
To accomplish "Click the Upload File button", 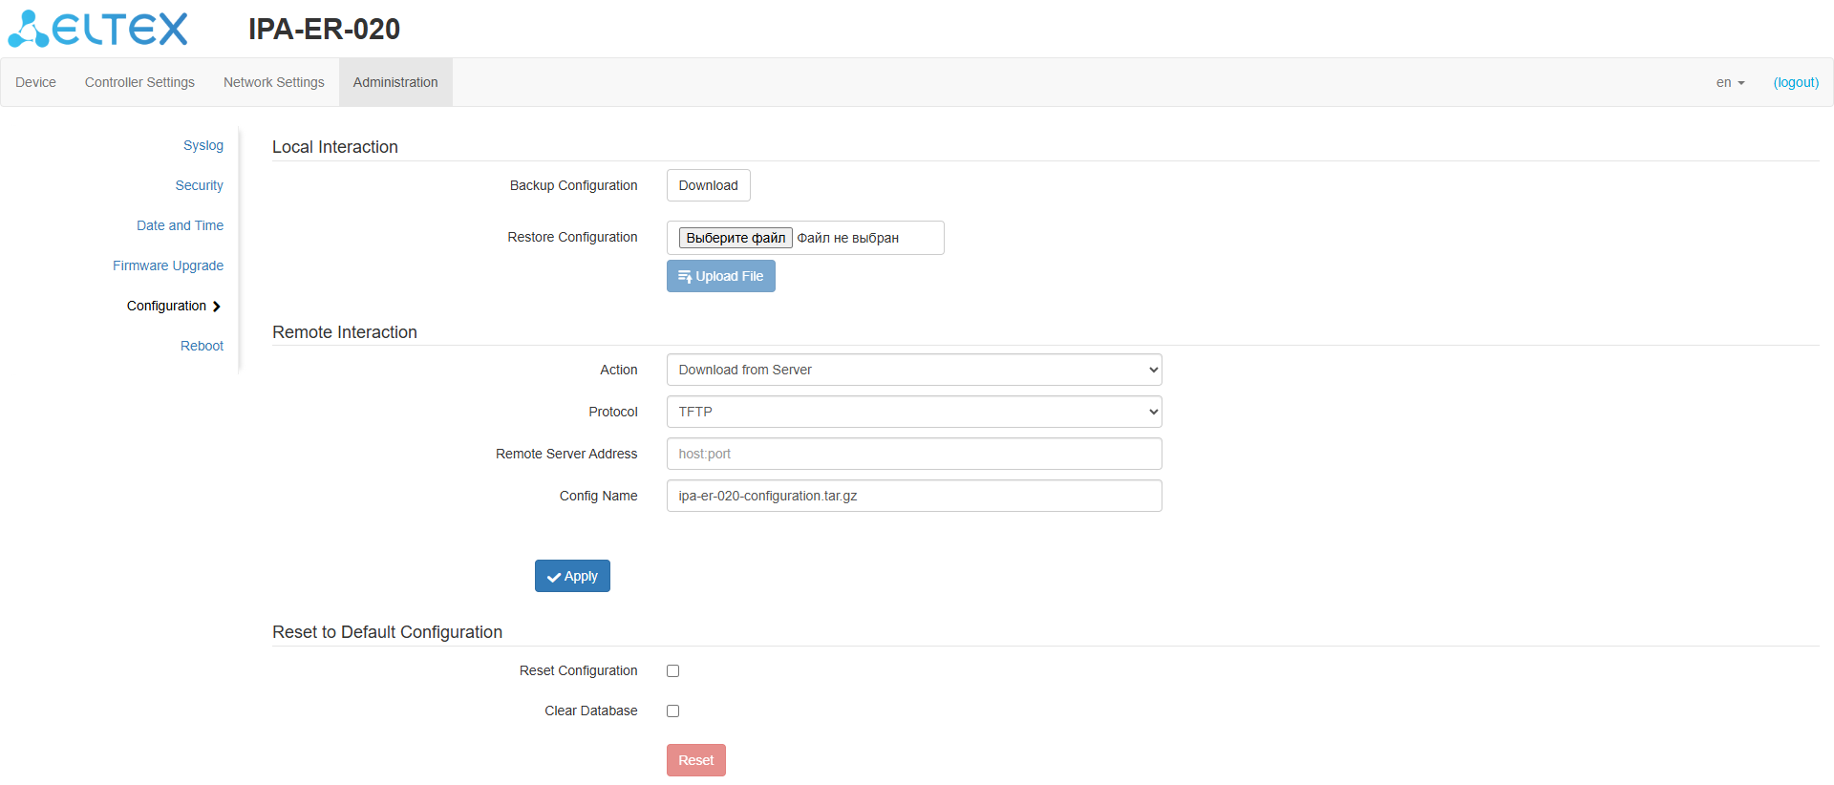I will click(720, 276).
